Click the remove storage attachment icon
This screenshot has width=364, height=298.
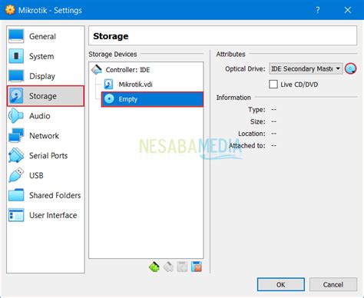pyautogui.click(x=197, y=267)
